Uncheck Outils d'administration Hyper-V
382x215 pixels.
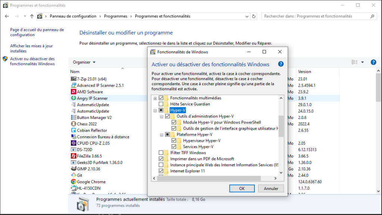click(x=167, y=116)
